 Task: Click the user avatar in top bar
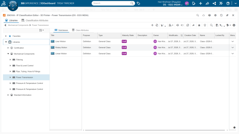click(x=187, y=3)
